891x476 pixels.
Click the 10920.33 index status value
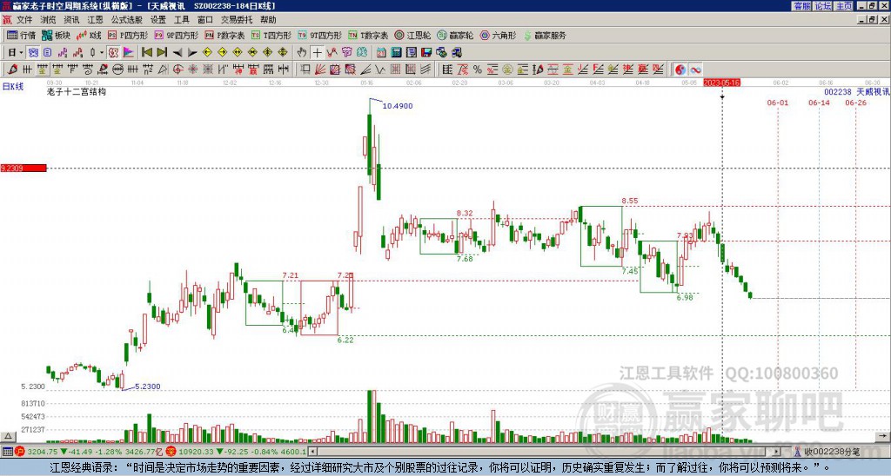click(x=195, y=452)
